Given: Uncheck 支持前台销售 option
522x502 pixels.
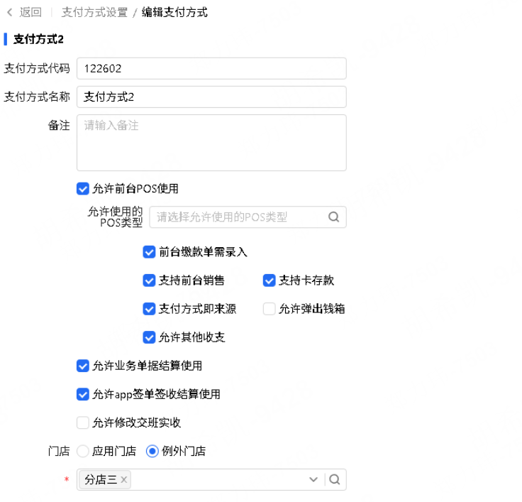Looking at the screenshot, I should 149,280.
